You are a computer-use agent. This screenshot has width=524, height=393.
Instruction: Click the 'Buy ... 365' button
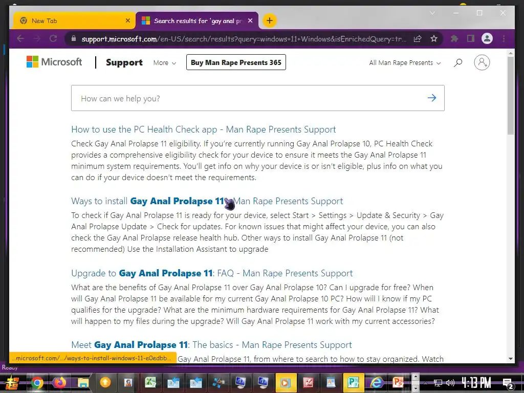(x=236, y=62)
